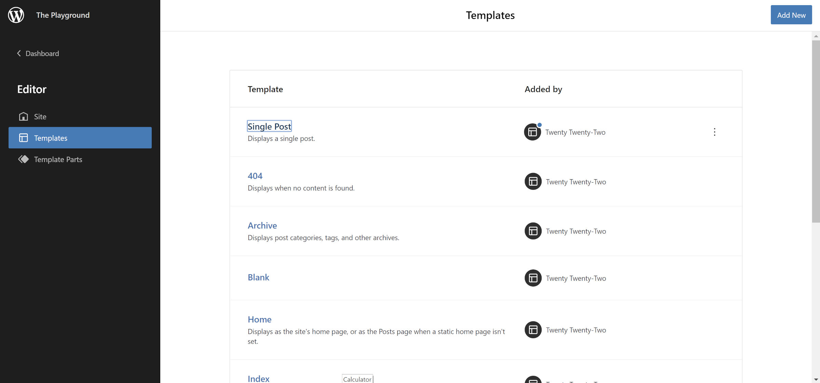Viewport: 820px width, 383px height.
Task: Expand the Index template entry
Action: 258,378
